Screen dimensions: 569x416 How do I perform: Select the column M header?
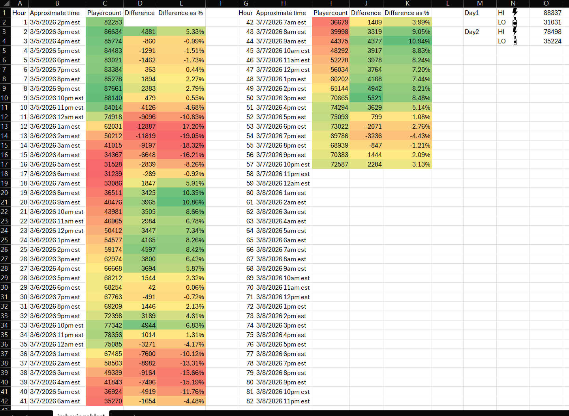point(480,4)
